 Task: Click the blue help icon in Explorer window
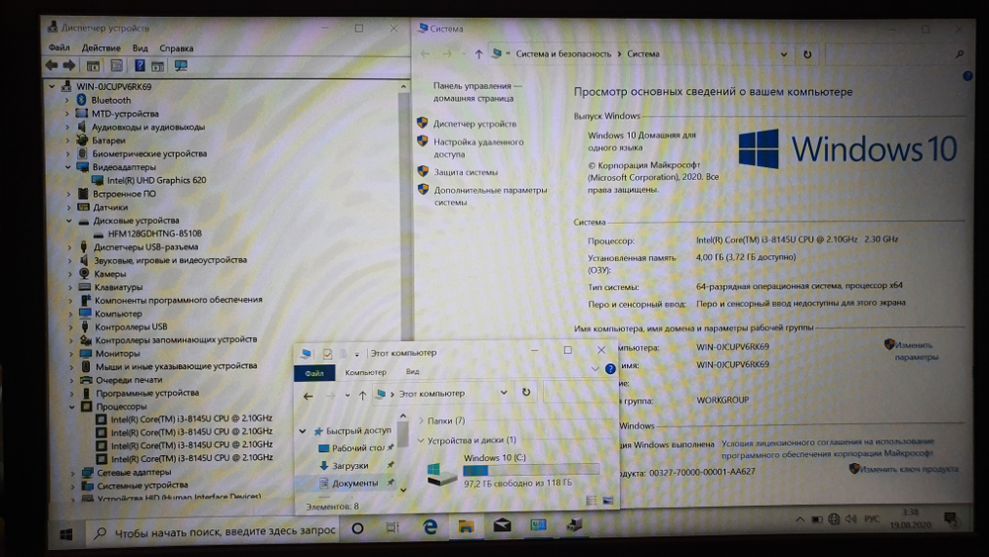tap(610, 369)
